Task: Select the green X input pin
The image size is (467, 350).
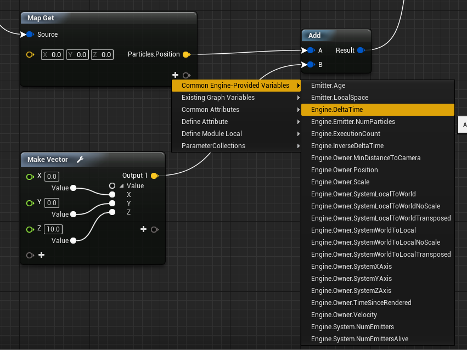Action: point(30,177)
